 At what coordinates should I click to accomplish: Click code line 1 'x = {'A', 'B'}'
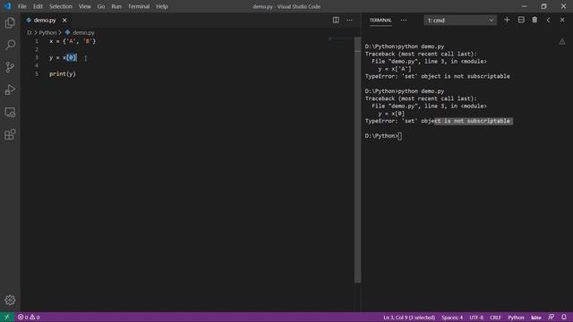pyautogui.click(x=73, y=41)
